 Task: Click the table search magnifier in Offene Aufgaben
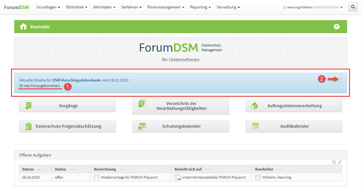(334, 162)
